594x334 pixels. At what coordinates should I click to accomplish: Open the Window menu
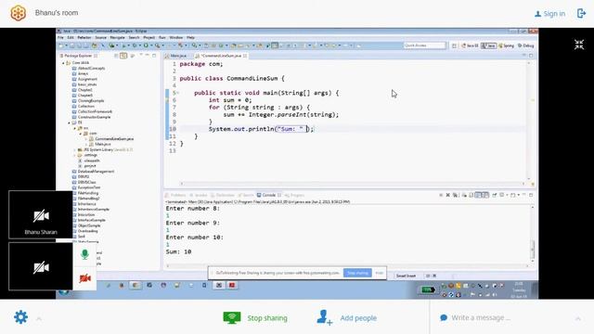click(175, 37)
